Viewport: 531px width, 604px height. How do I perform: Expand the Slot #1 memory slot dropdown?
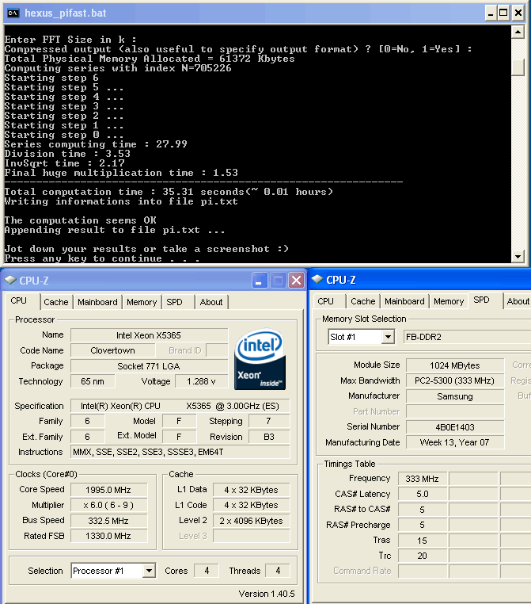[x=388, y=337]
